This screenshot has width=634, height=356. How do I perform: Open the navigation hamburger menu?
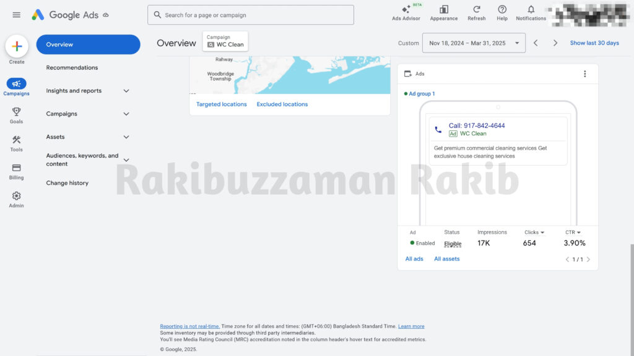coord(16,15)
